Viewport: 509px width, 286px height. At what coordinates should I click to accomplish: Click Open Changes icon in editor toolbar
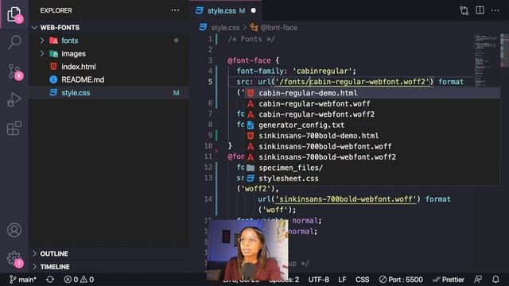pos(464,10)
